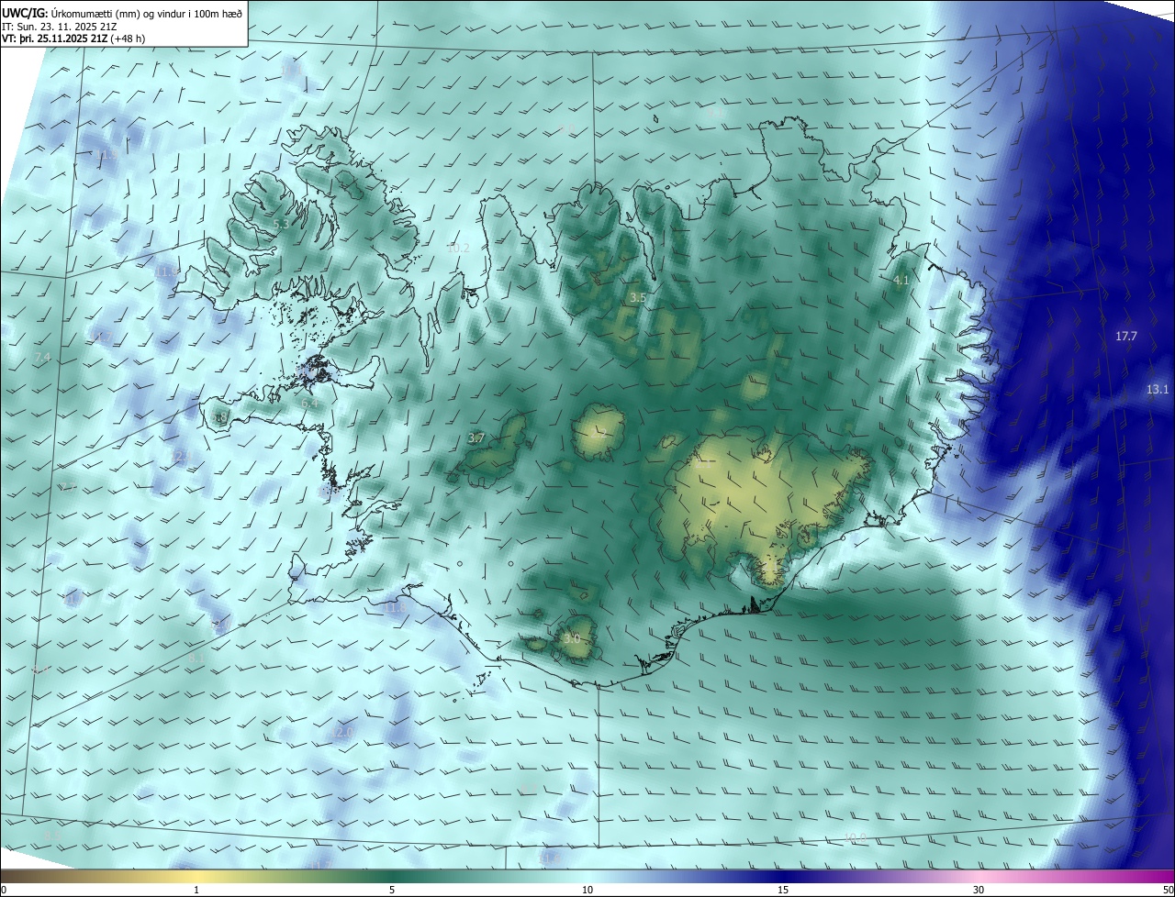Click the 3.7 value beside the western glacier
Image resolution: width=1175 pixels, height=897 pixels.
click(476, 438)
